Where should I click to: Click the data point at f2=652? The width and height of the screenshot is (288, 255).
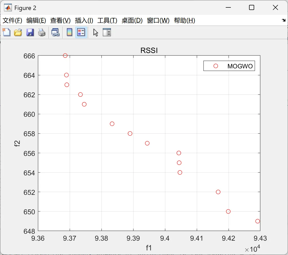218,192
